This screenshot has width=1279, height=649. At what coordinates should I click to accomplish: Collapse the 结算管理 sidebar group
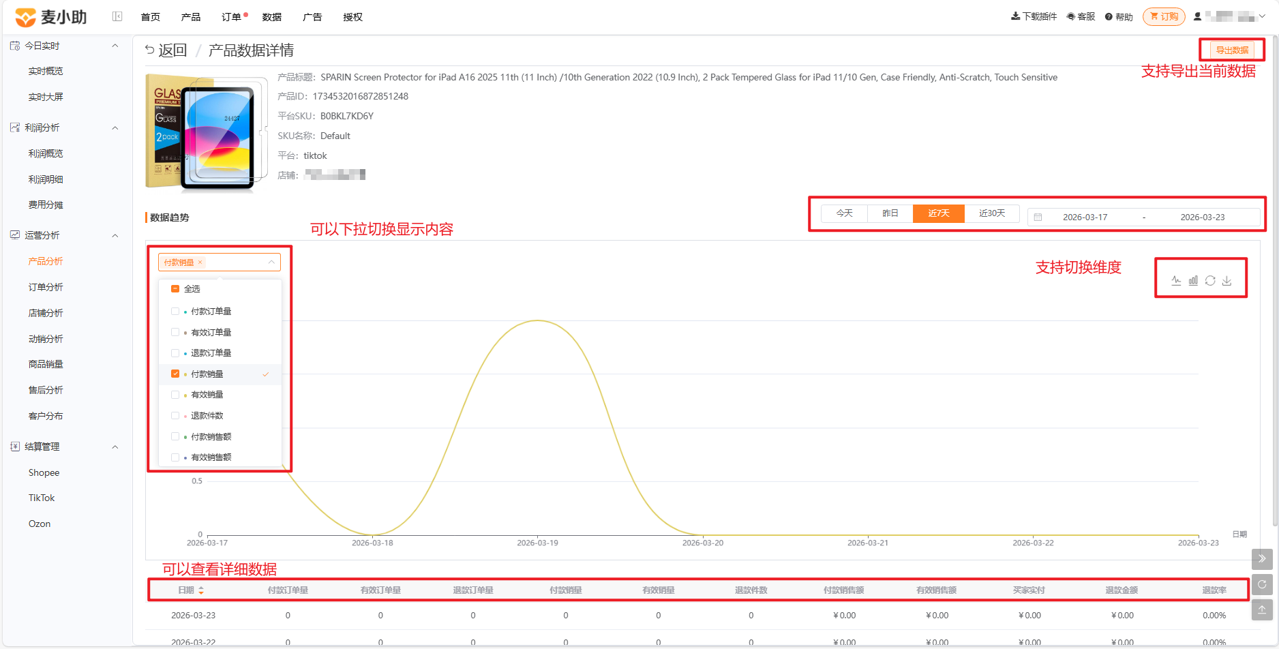pos(115,447)
